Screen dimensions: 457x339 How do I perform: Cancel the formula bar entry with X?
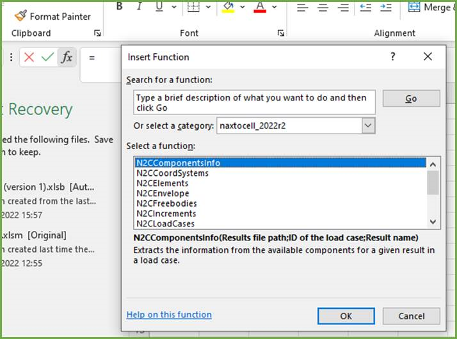click(x=29, y=58)
